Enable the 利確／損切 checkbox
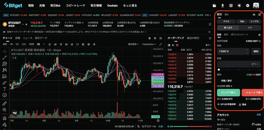Screen dimensions: 264x130 [219, 81]
